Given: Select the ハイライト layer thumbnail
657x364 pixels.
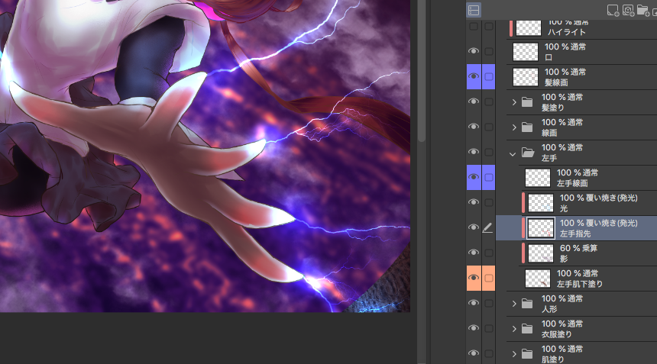Looking at the screenshot, I should click(x=529, y=27).
